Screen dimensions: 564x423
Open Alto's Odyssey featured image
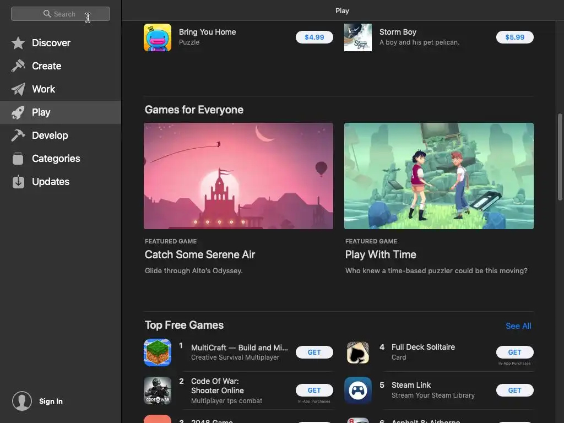[238, 176]
